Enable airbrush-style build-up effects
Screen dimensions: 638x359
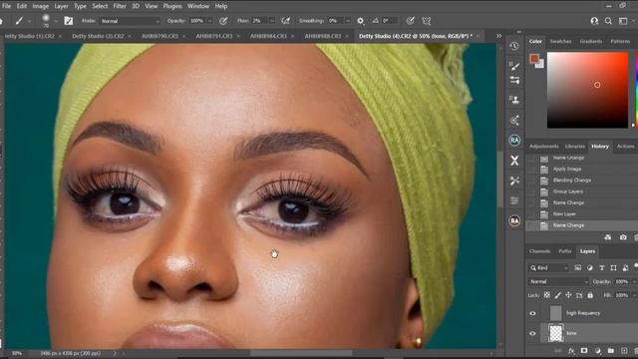[x=286, y=21]
